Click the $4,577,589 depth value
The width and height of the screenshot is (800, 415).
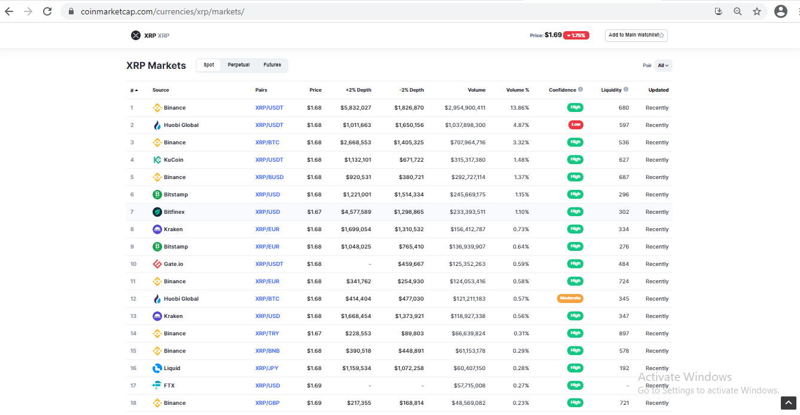click(356, 212)
